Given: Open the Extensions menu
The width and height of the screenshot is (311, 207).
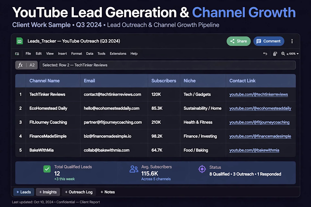Looking at the screenshot, I should 118,54.
